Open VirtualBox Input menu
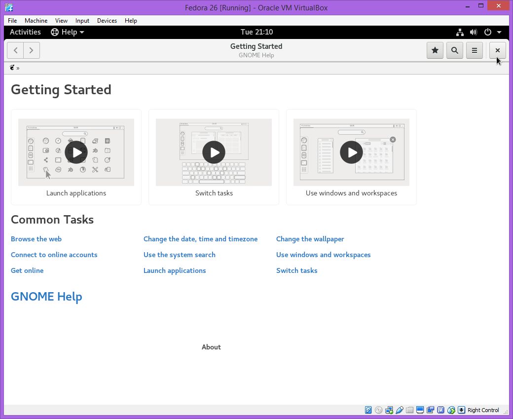This screenshot has width=513, height=419. pyautogui.click(x=82, y=21)
